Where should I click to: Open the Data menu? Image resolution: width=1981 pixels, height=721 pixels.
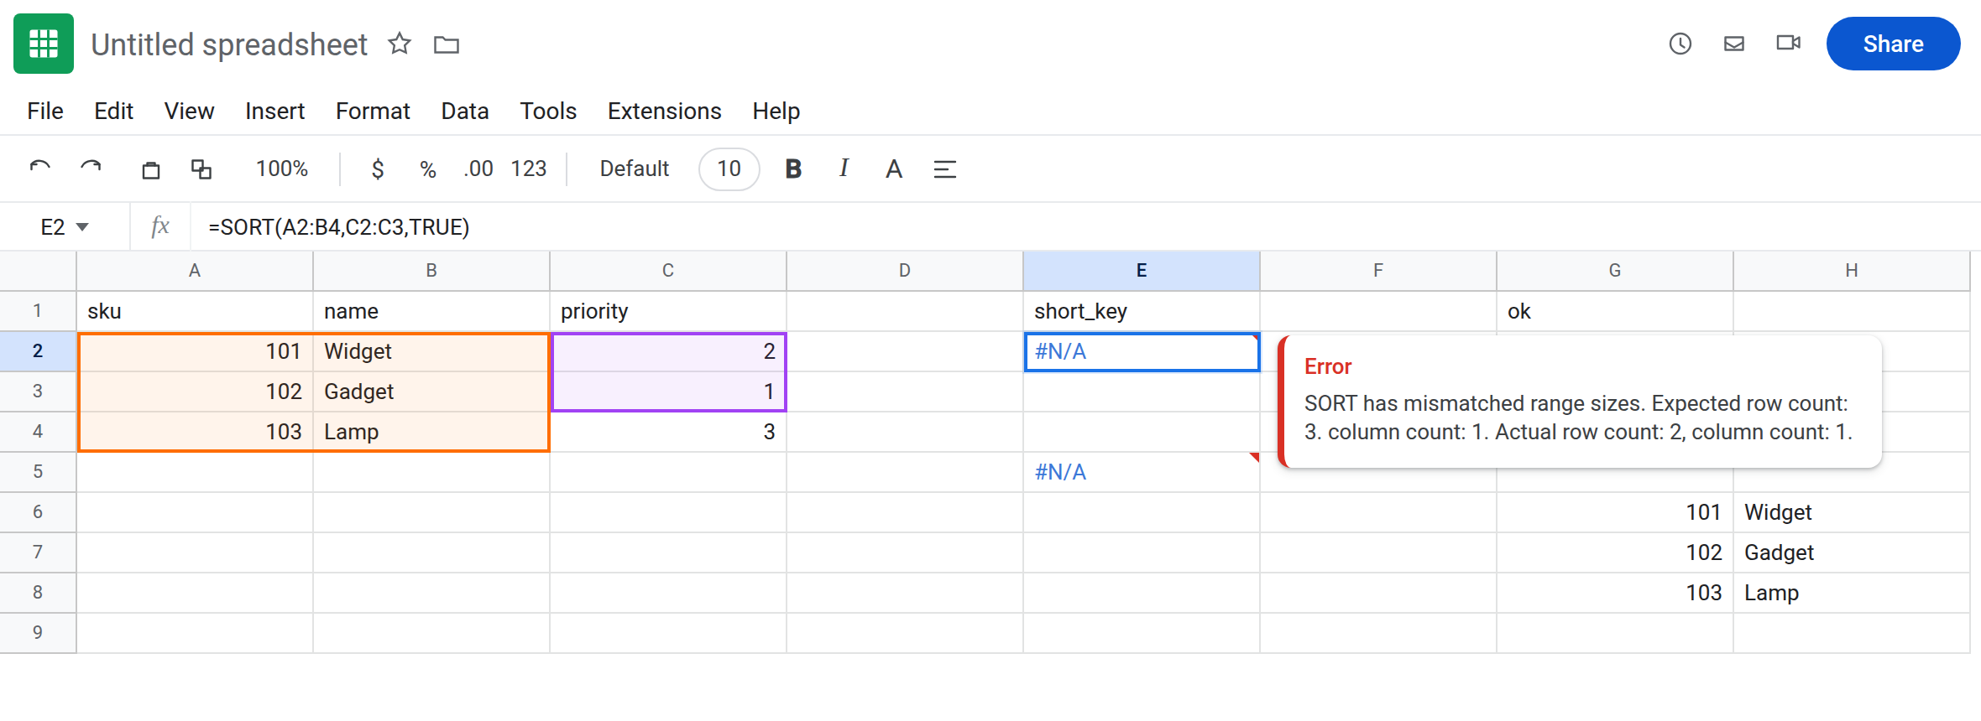pos(465,111)
